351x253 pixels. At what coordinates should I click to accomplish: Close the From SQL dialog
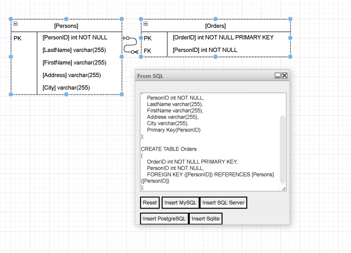coord(284,76)
